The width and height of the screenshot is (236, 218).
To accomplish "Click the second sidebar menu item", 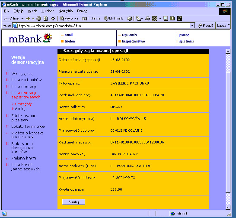I will [x=26, y=80].
